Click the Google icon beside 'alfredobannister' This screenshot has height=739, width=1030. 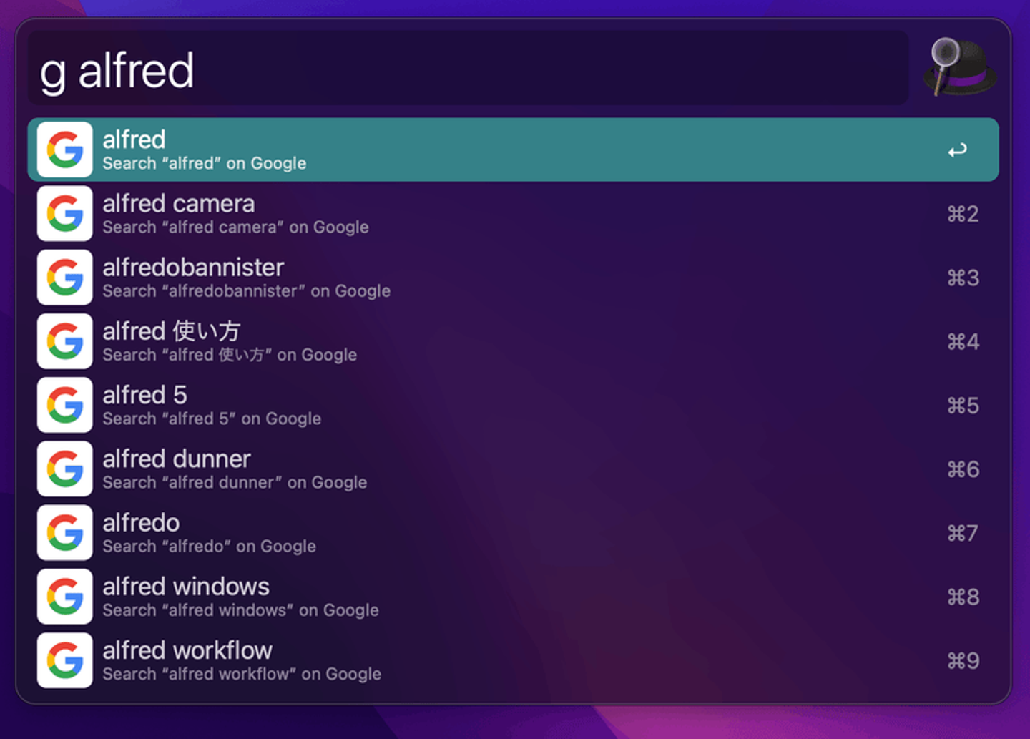pos(65,278)
